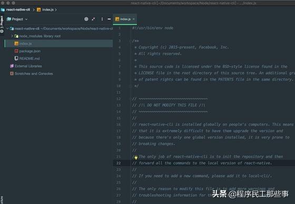Viewport: 295px width, 204px height.
Task: Select External Libraries node
Action: (28, 66)
